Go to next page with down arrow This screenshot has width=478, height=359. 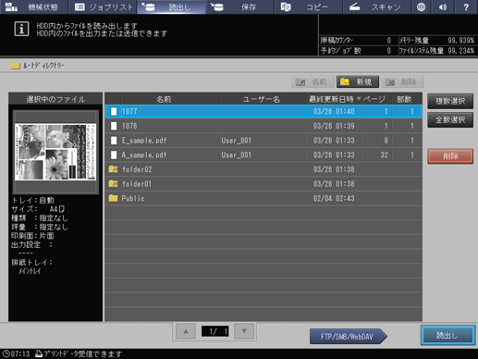coord(244,331)
